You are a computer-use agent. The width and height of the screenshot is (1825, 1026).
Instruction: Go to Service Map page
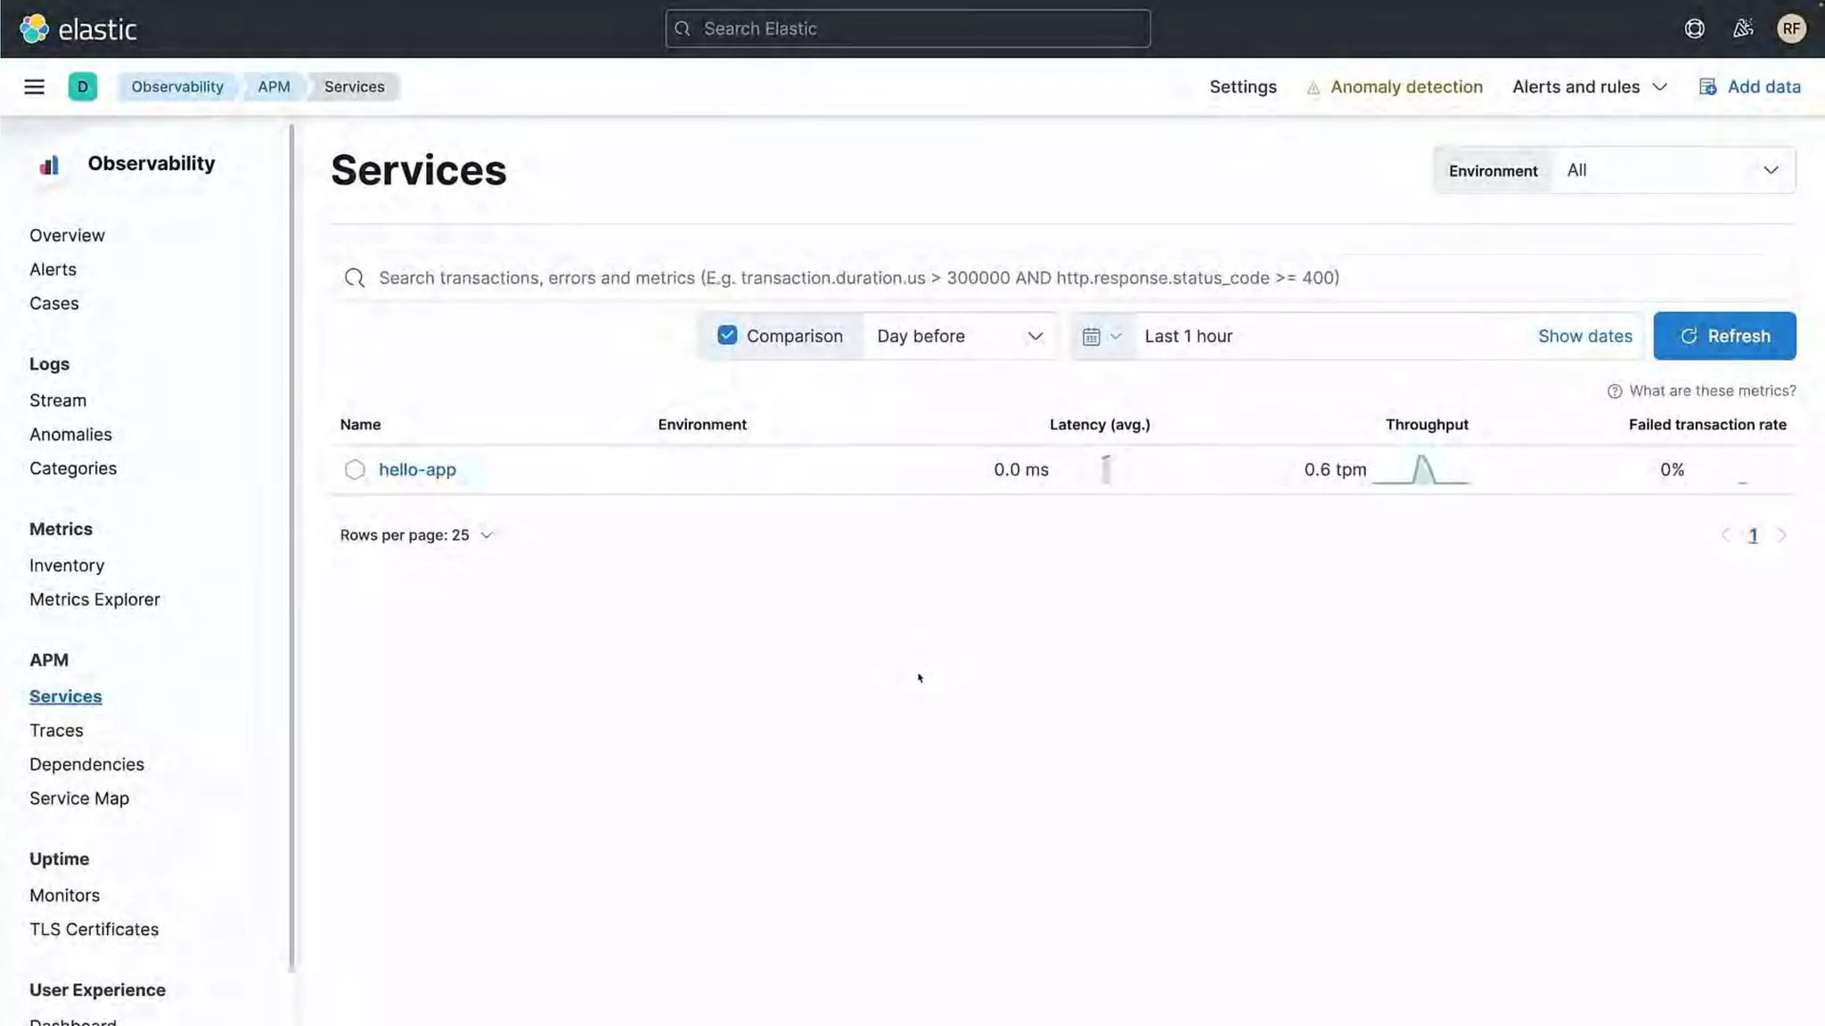click(x=79, y=799)
